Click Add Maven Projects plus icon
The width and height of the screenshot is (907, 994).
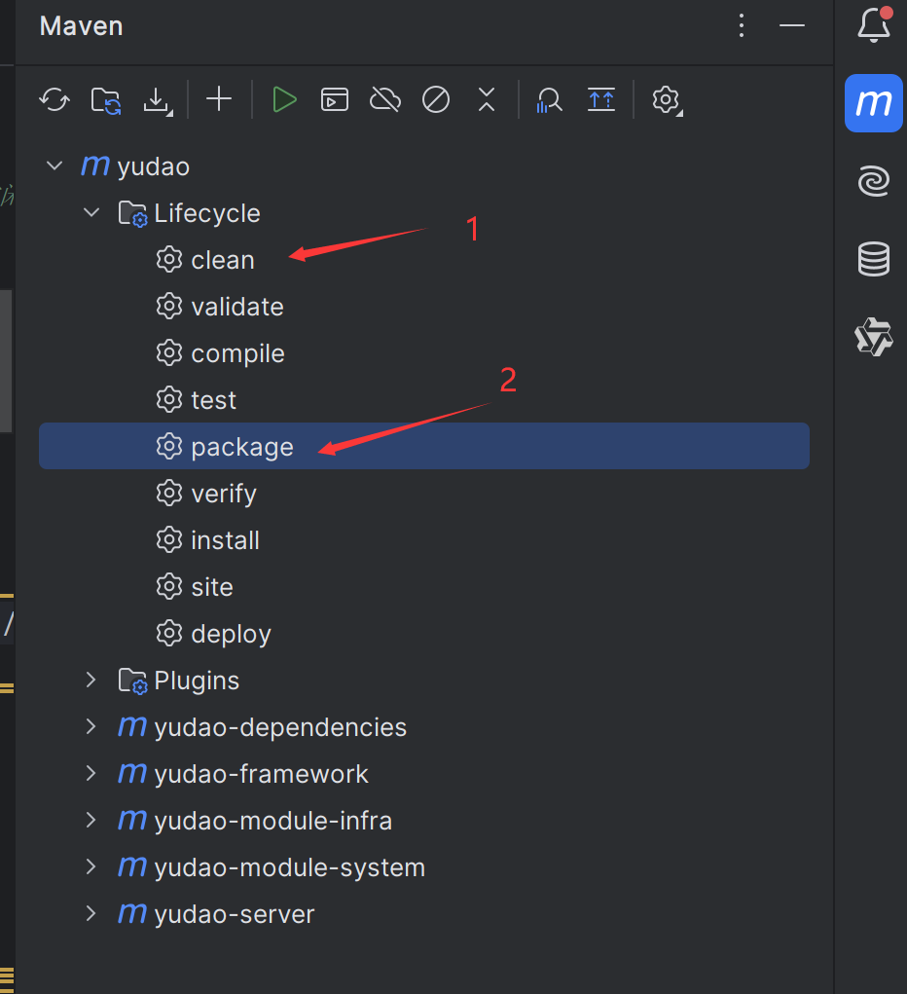(x=219, y=99)
